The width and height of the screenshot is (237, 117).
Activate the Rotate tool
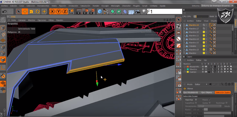coord(38,11)
